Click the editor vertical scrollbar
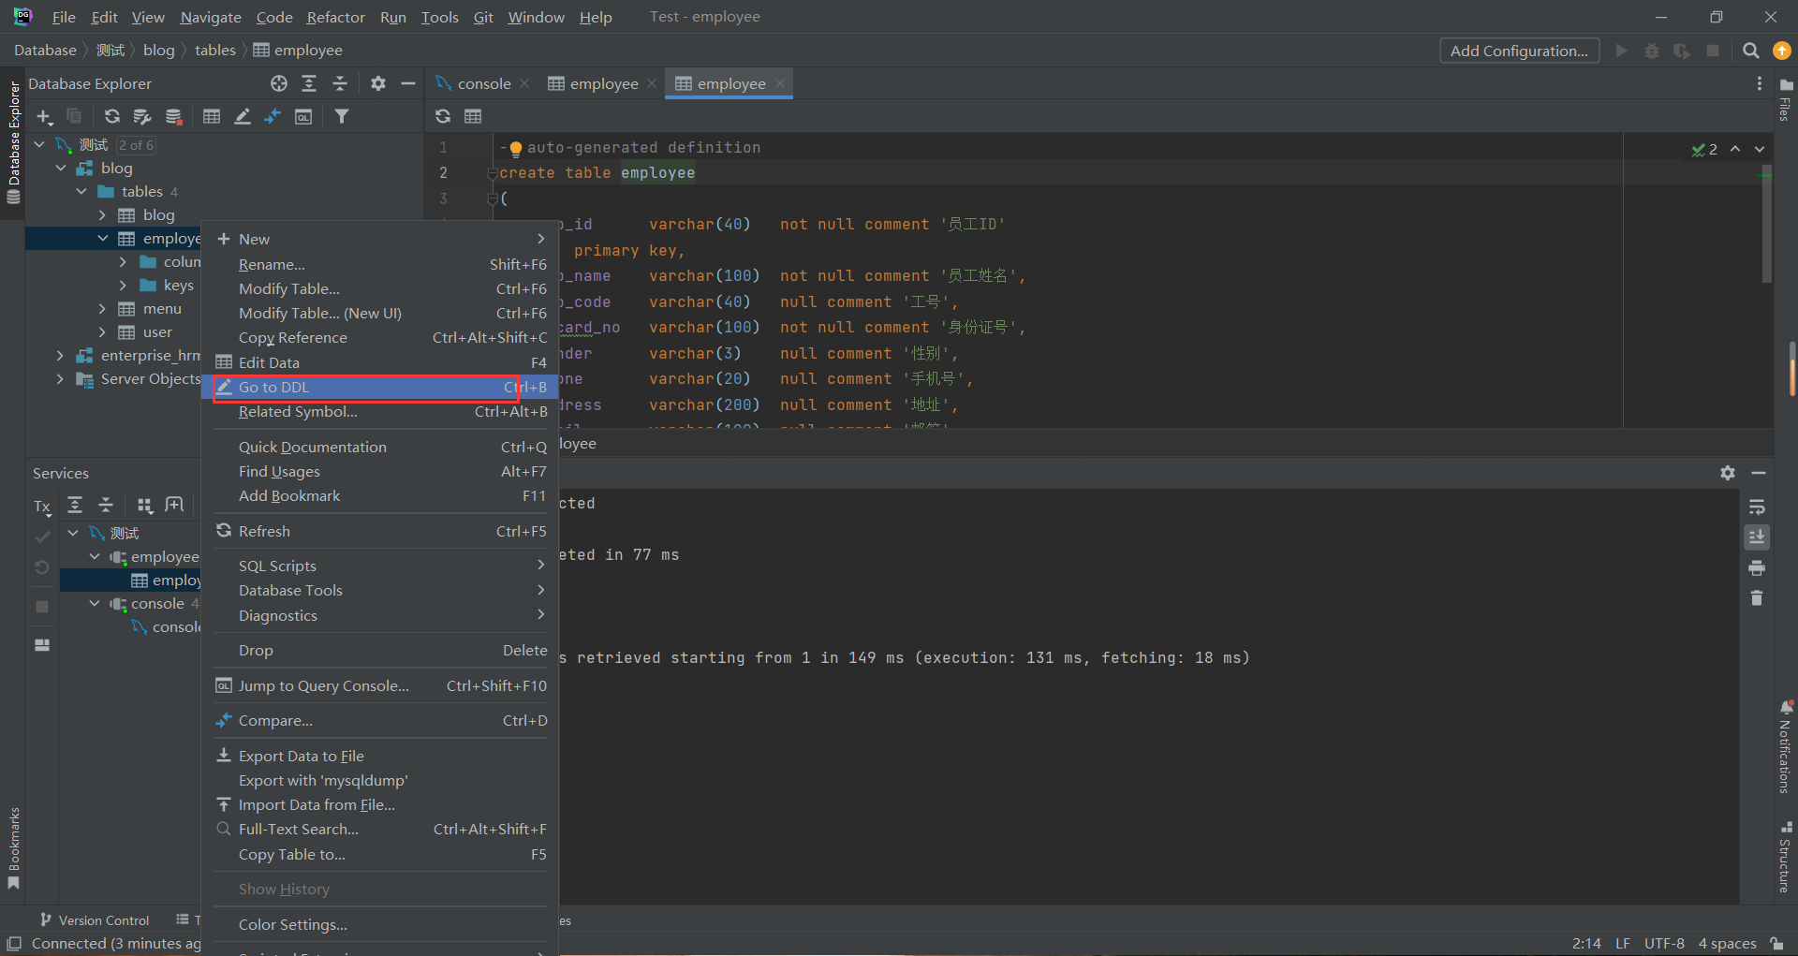Screen dimensions: 1798x956 click(1766, 225)
